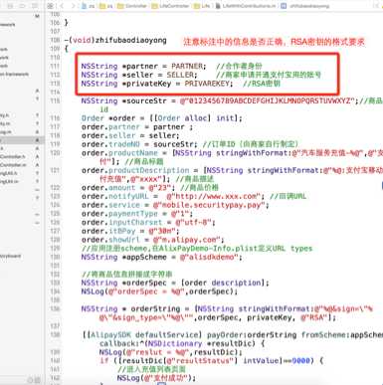Click line number 108 in the gutter
Screen dimensions: 383x385
[x=55, y=40]
